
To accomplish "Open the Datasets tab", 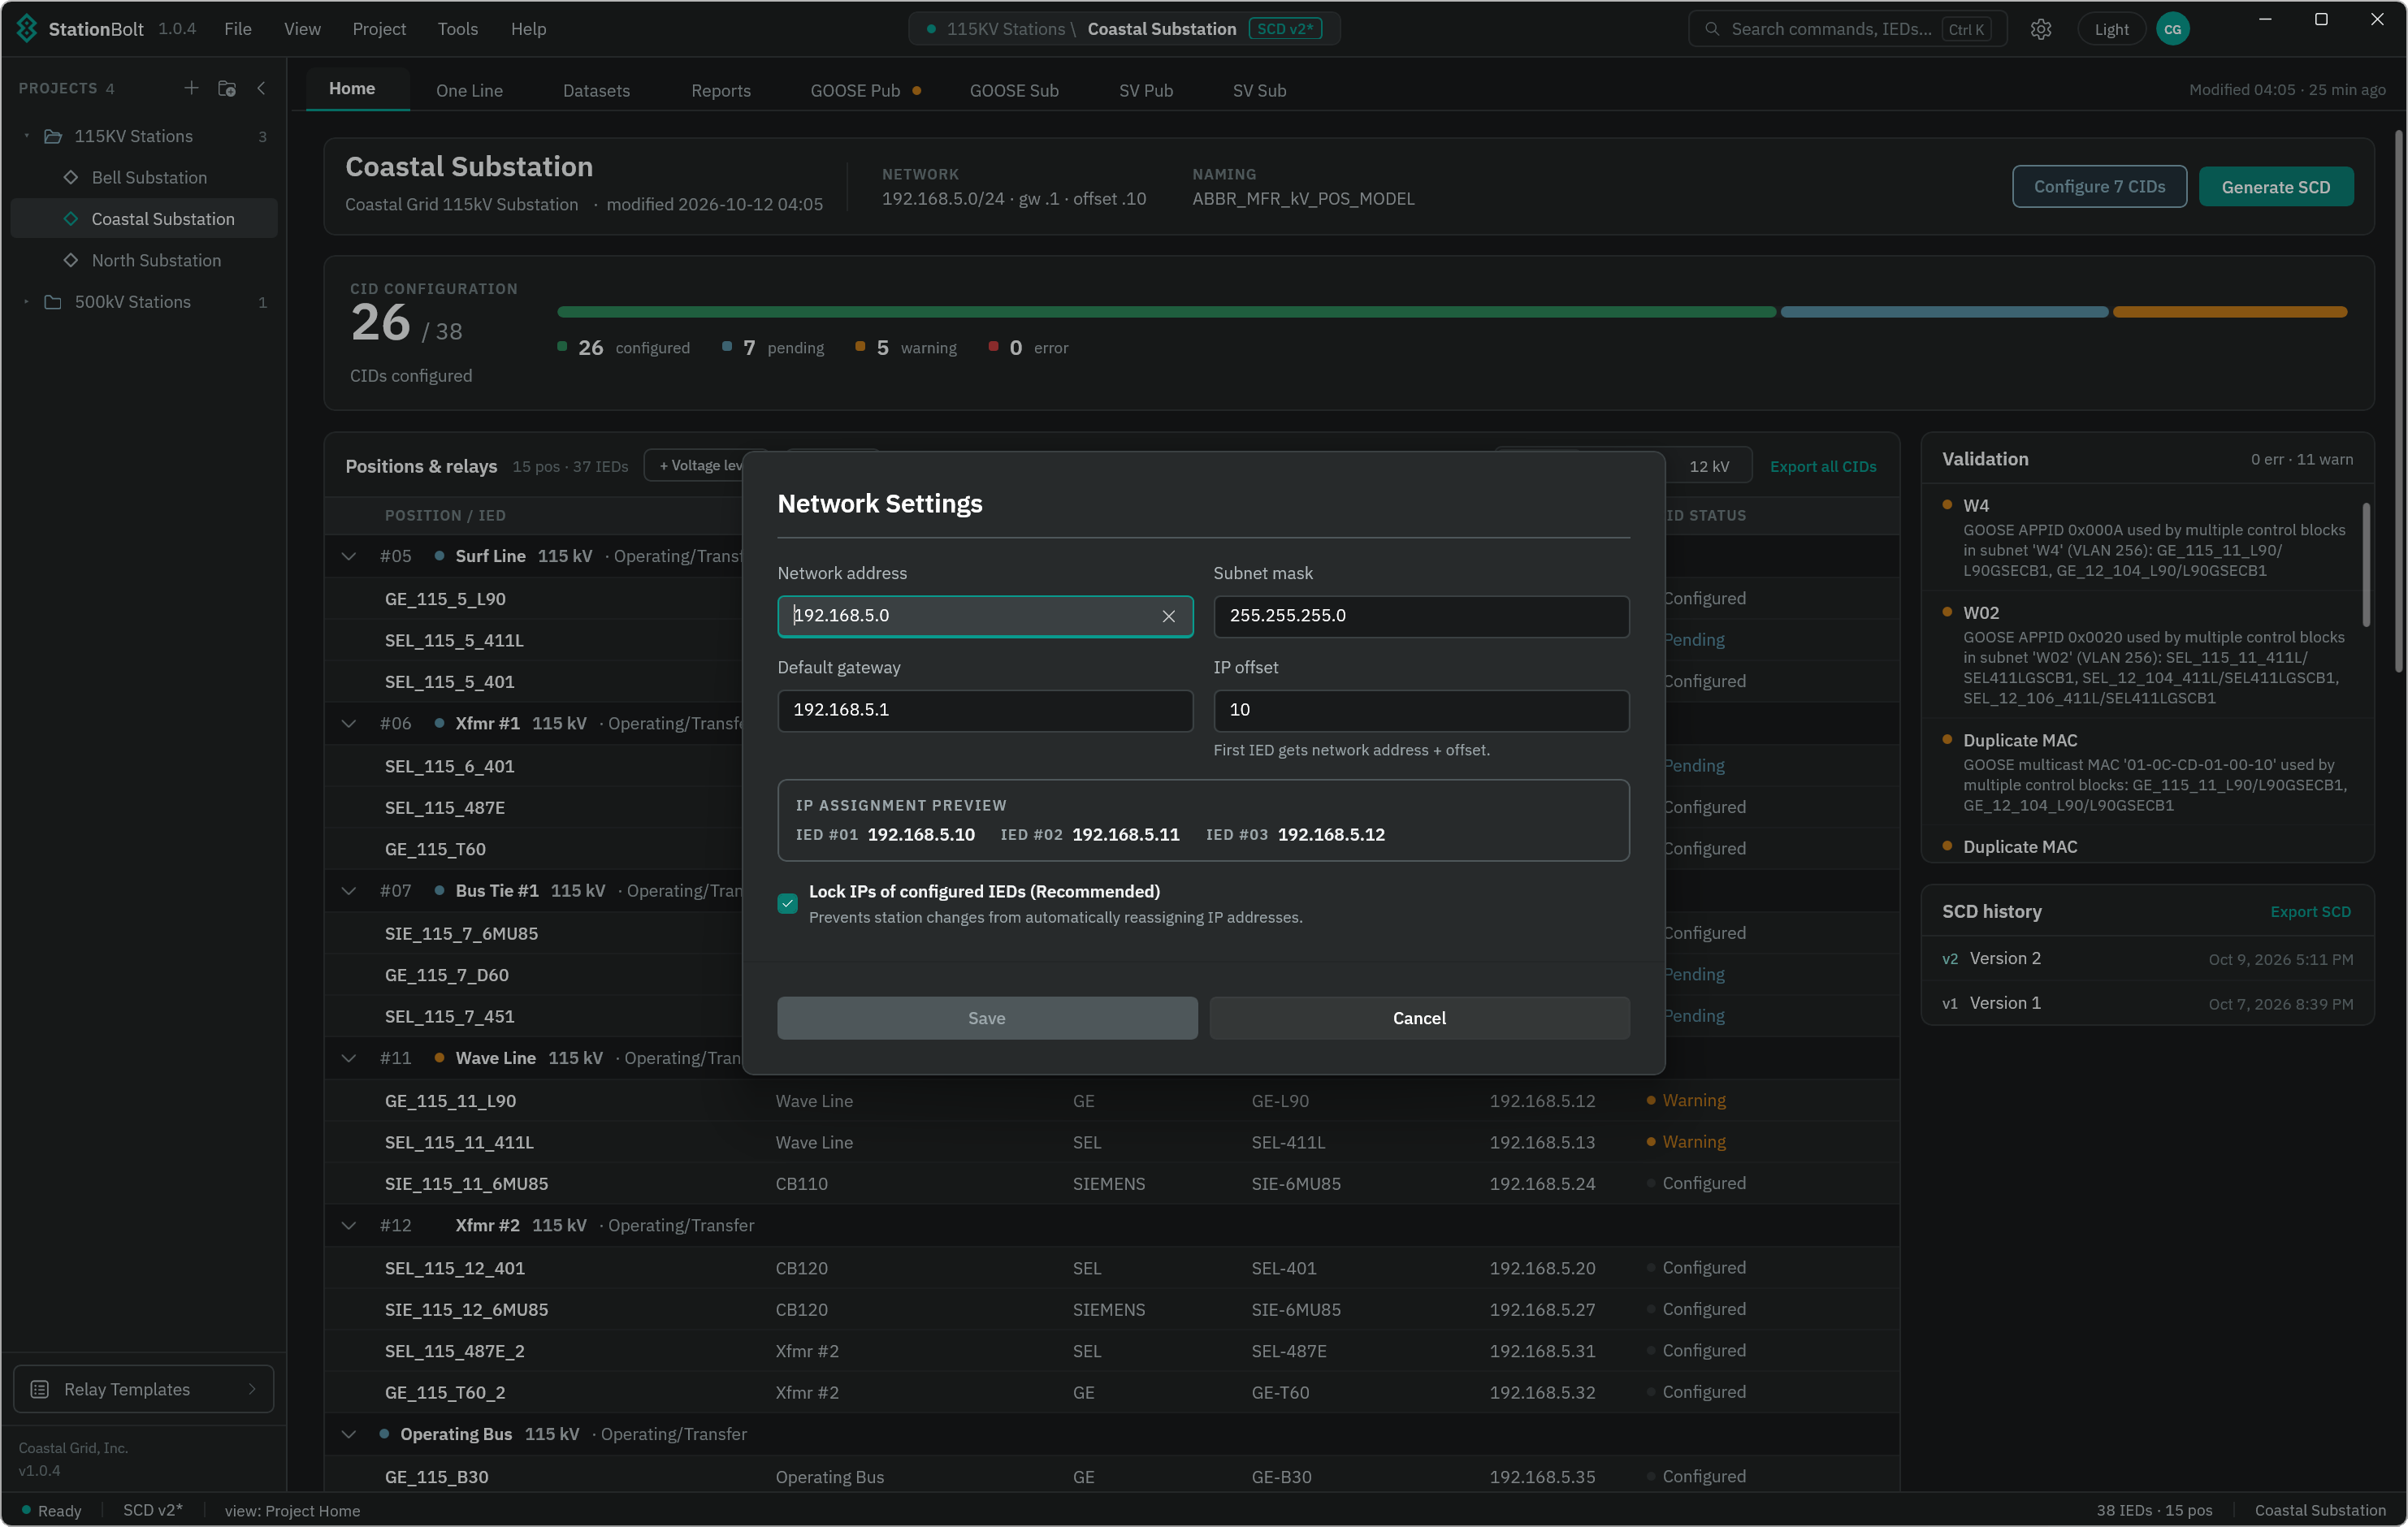I will pyautogui.click(x=596, y=90).
